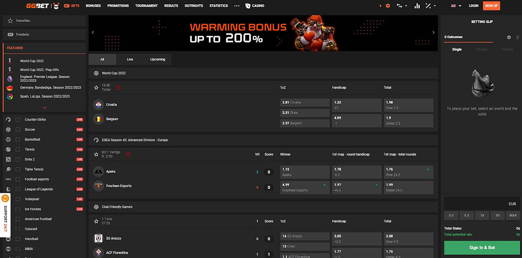The image size is (522, 258).
Task: Go to next banner slide
Action: tap(433, 33)
